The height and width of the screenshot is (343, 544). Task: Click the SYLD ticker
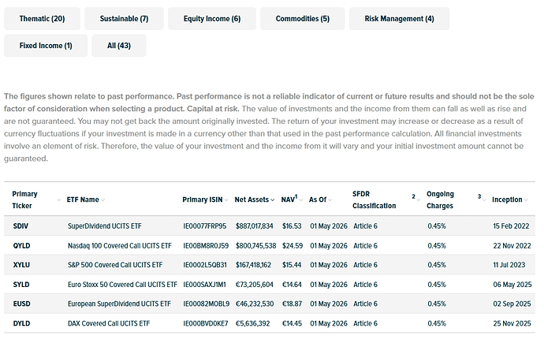pyautogui.click(x=21, y=285)
